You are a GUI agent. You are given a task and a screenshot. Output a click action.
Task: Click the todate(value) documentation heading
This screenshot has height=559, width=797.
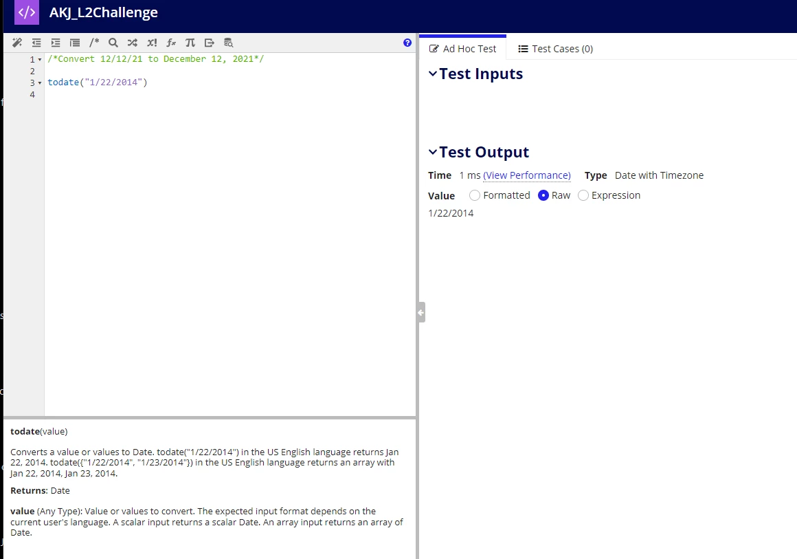point(39,431)
